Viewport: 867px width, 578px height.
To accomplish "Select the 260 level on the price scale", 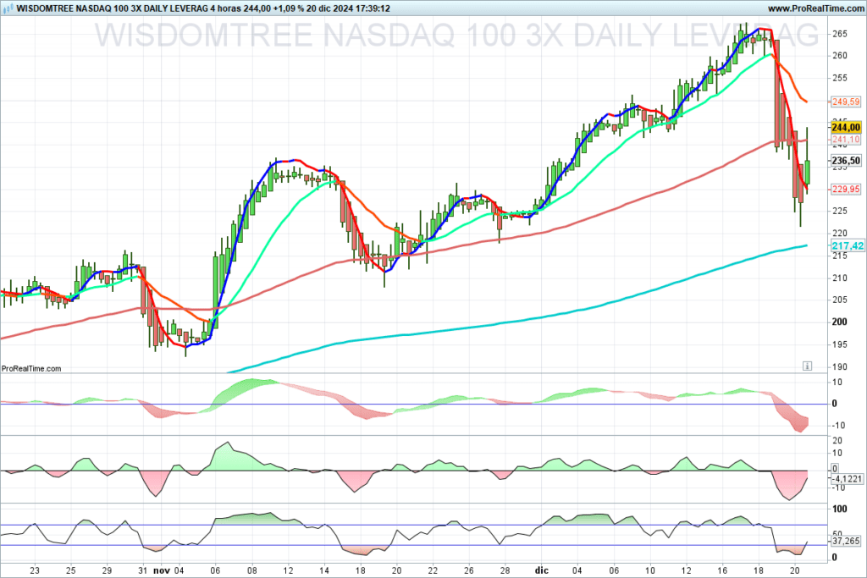I will coord(839,55).
